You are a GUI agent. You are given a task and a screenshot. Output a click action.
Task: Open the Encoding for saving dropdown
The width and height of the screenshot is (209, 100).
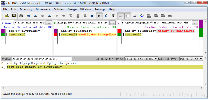click(141, 59)
